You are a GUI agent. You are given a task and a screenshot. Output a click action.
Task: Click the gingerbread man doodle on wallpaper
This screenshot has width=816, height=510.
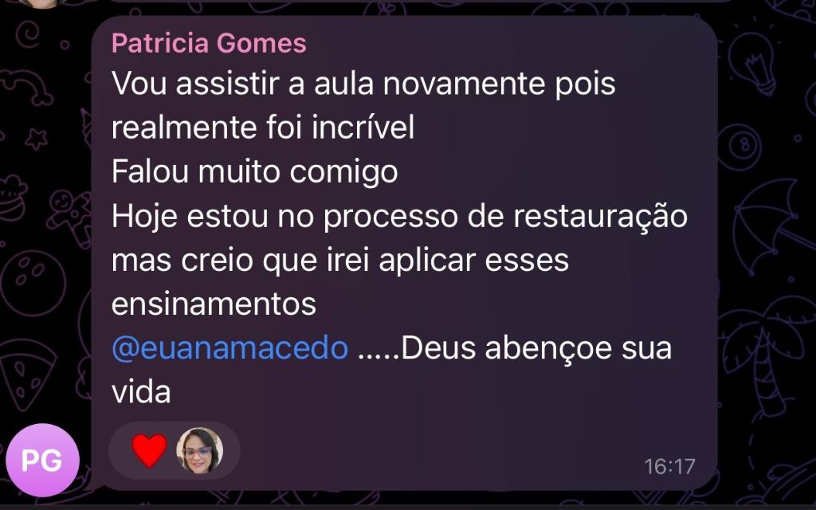pyautogui.click(x=72, y=215)
